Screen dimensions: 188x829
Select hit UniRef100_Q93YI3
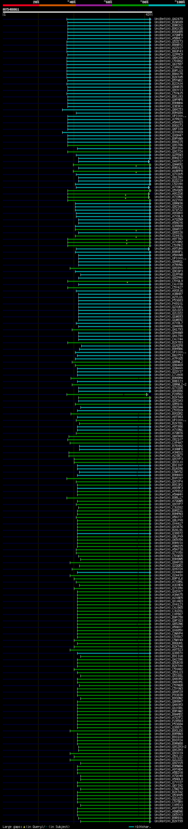pos(168,90)
